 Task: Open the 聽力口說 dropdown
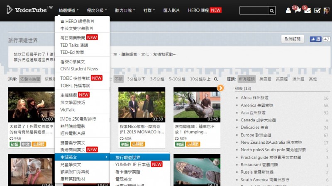point(127,10)
